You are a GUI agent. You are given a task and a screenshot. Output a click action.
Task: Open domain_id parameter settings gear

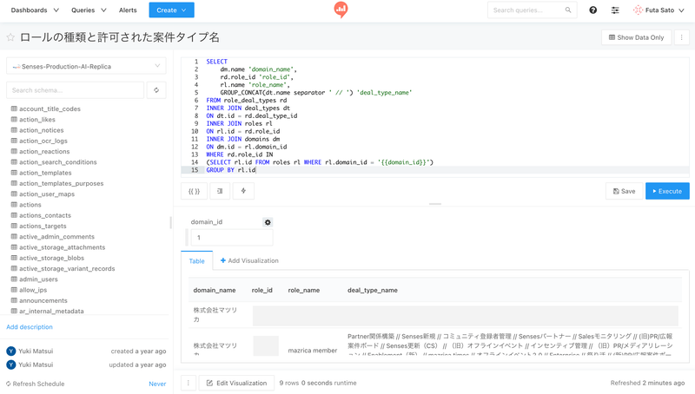tap(268, 222)
